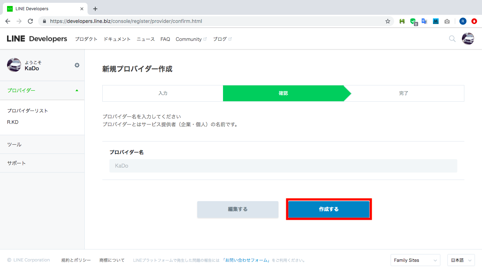Go to LINE Developers home logo
482x271 pixels.
(x=37, y=39)
